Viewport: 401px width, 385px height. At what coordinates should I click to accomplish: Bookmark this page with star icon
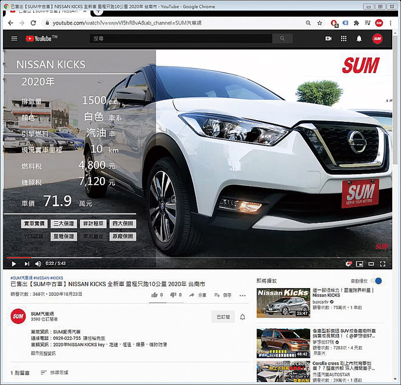click(x=320, y=23)
